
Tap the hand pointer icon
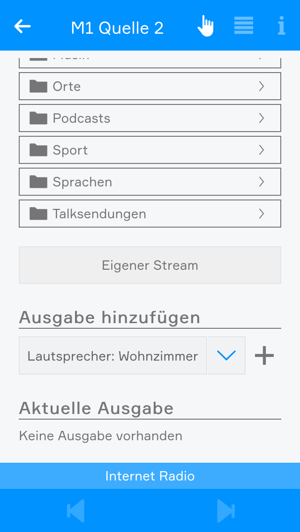pyautogui.click(x=205, y=26)
